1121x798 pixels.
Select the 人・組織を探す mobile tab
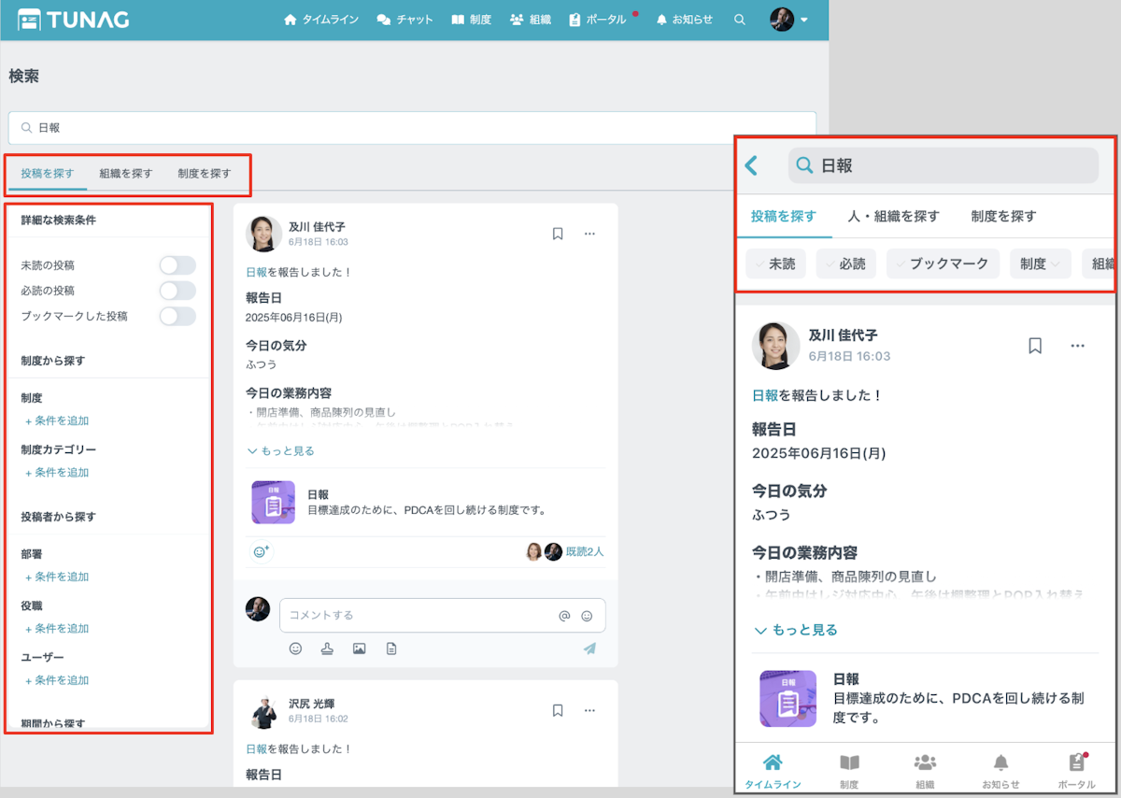[x=893, y=216]
